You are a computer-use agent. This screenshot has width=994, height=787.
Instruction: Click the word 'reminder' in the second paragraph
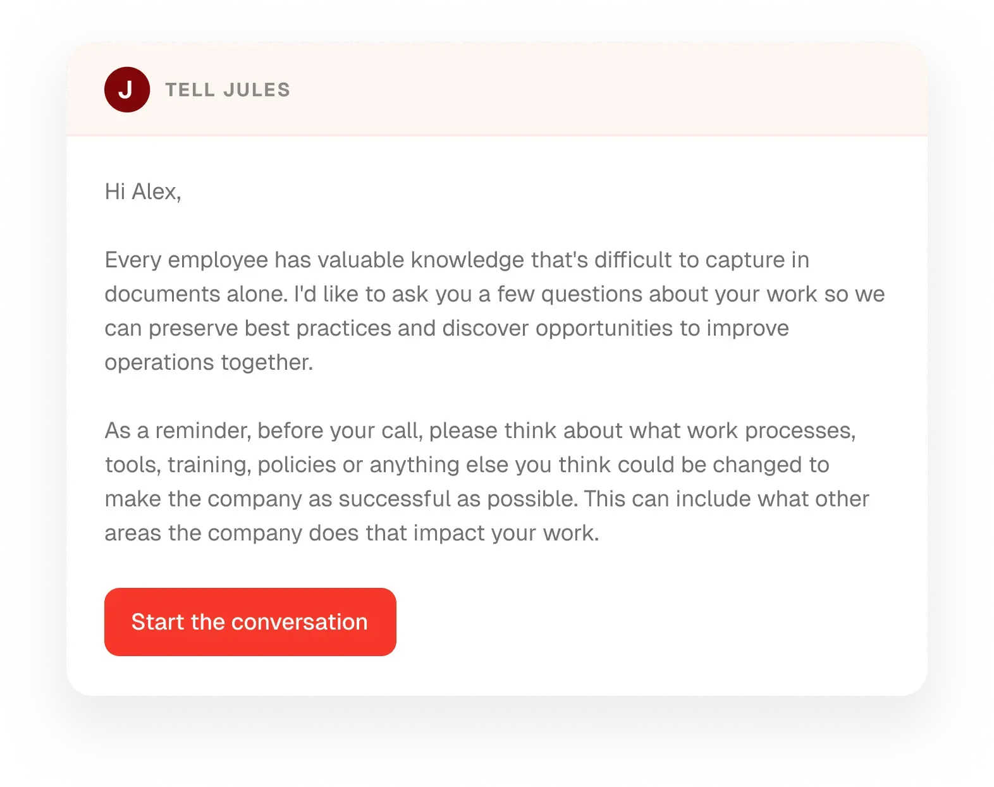202,430
